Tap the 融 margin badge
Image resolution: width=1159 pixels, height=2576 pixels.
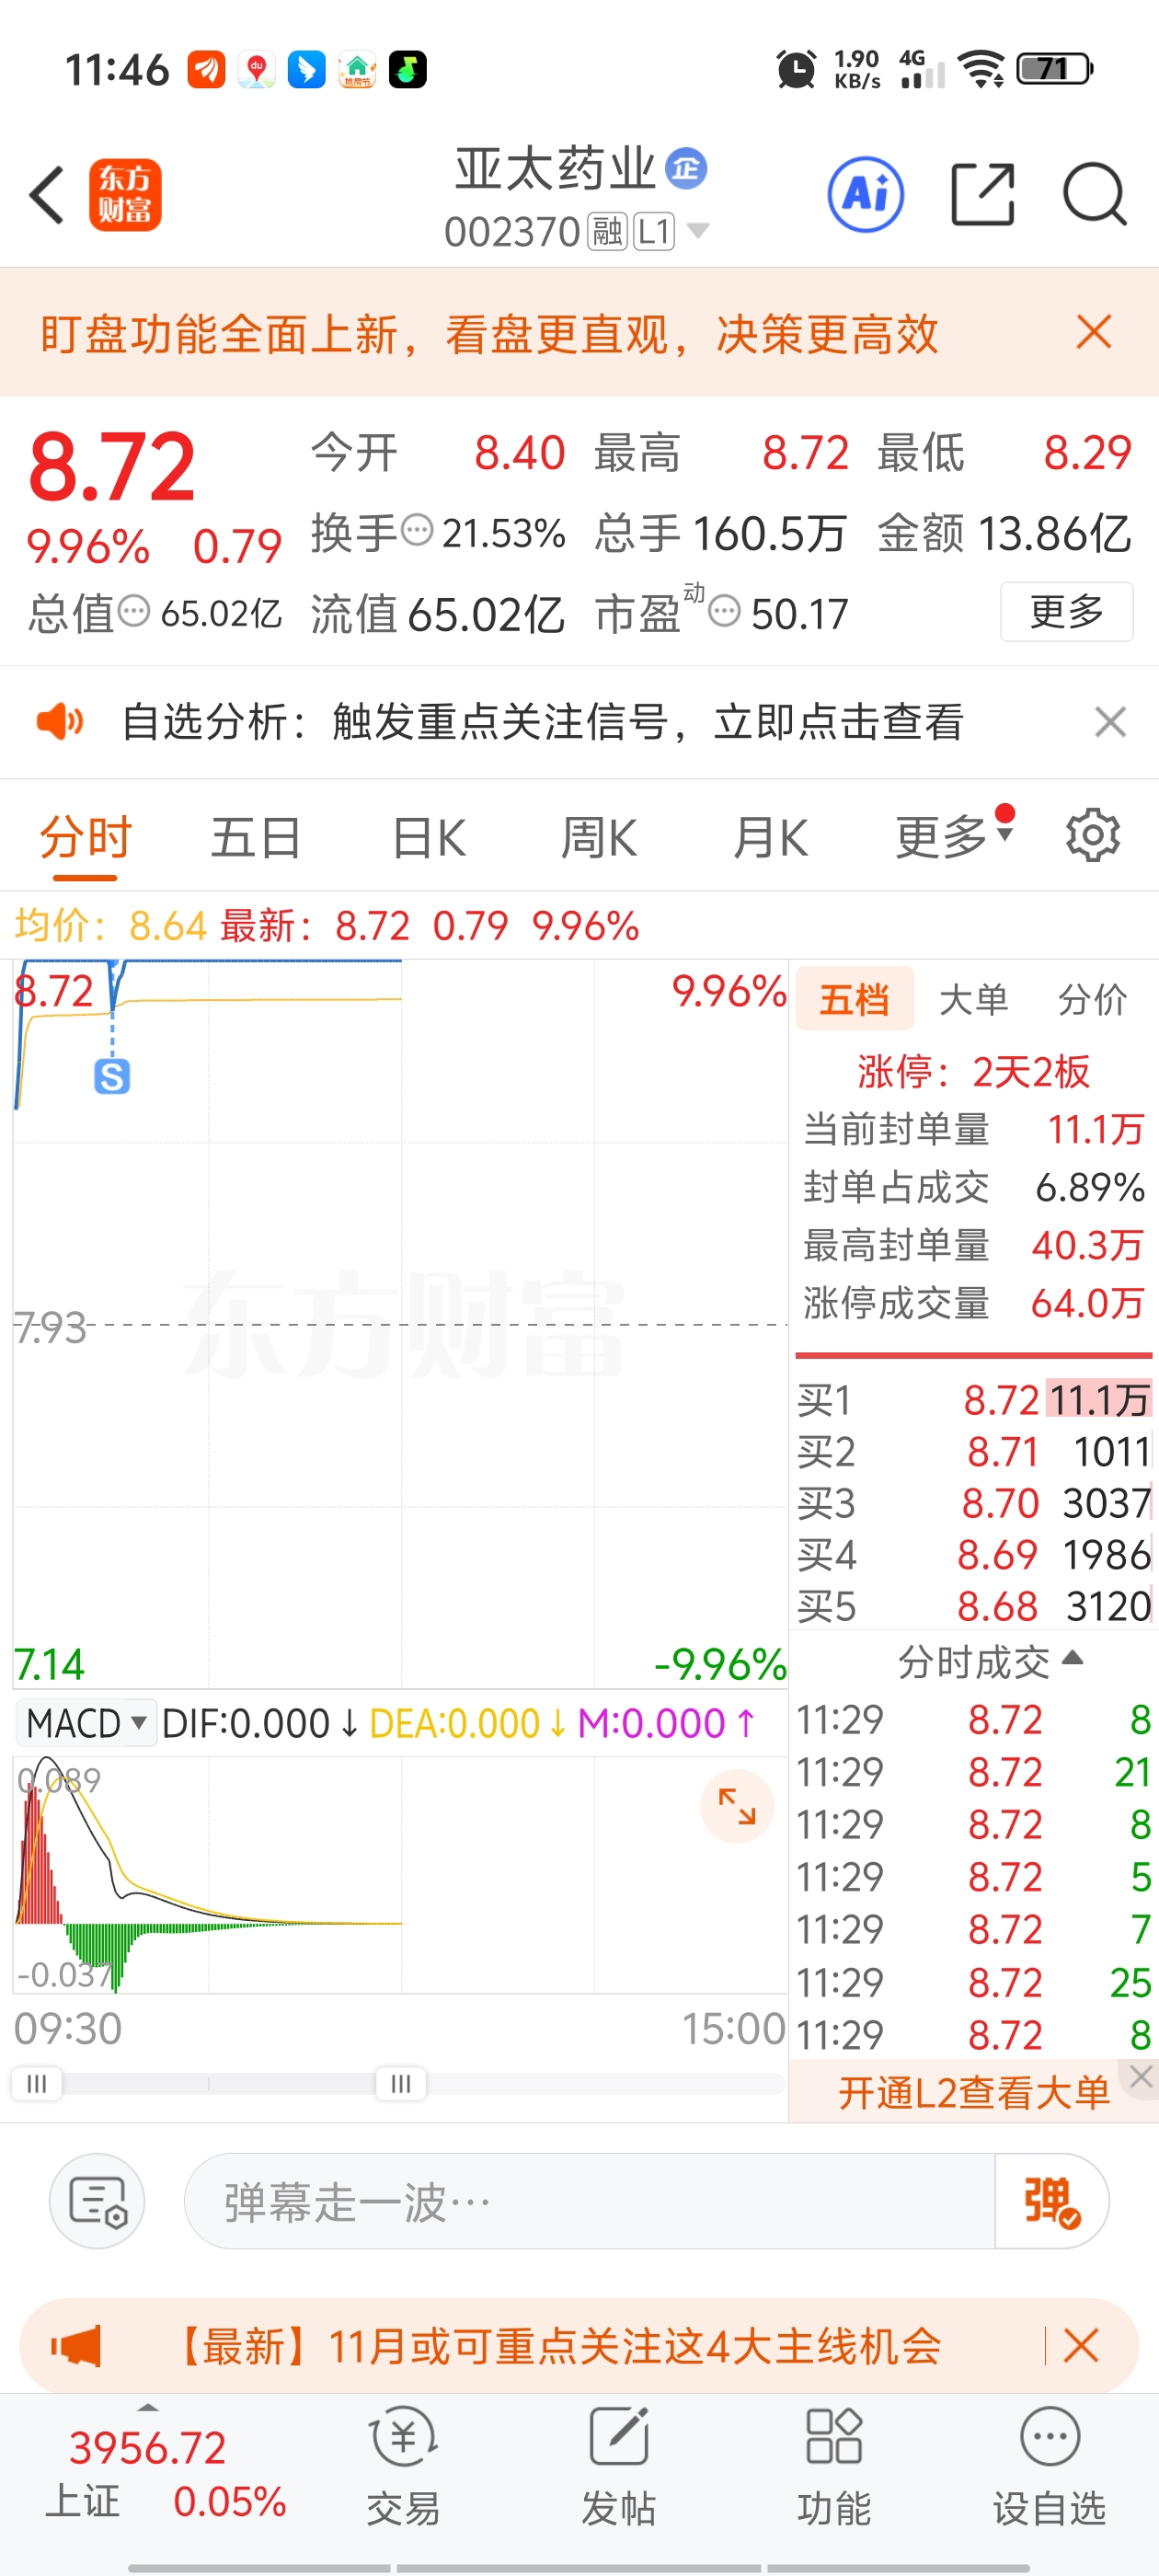coord(607,232)
